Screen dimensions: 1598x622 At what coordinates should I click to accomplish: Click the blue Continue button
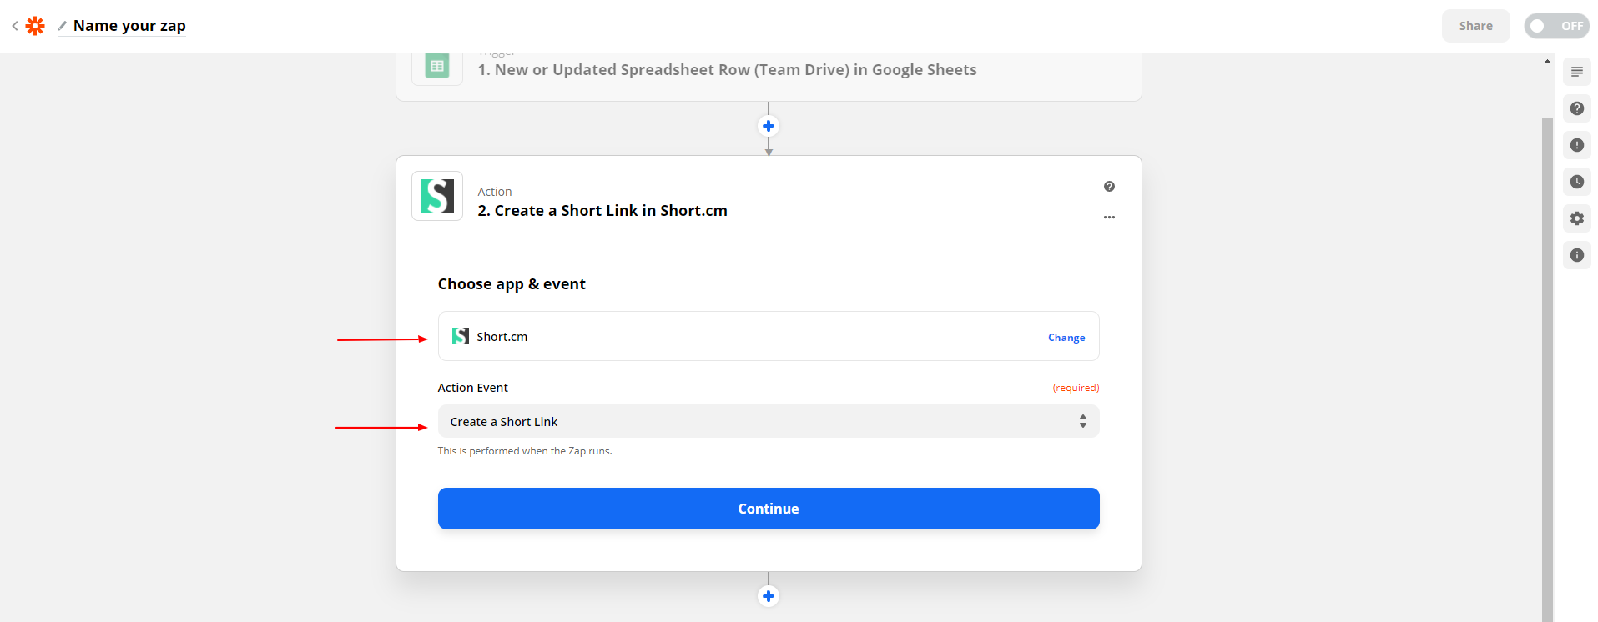point(768,509)
